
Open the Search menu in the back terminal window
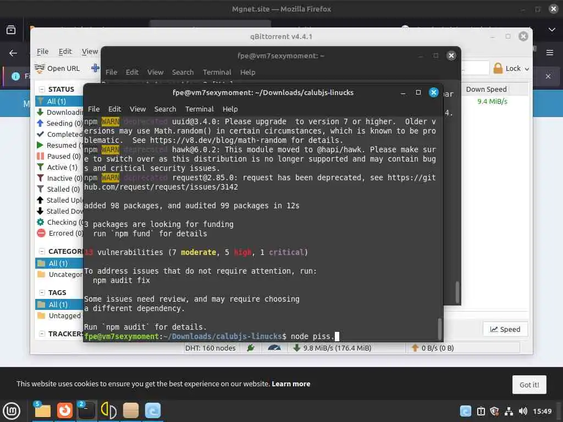(183, 73)
